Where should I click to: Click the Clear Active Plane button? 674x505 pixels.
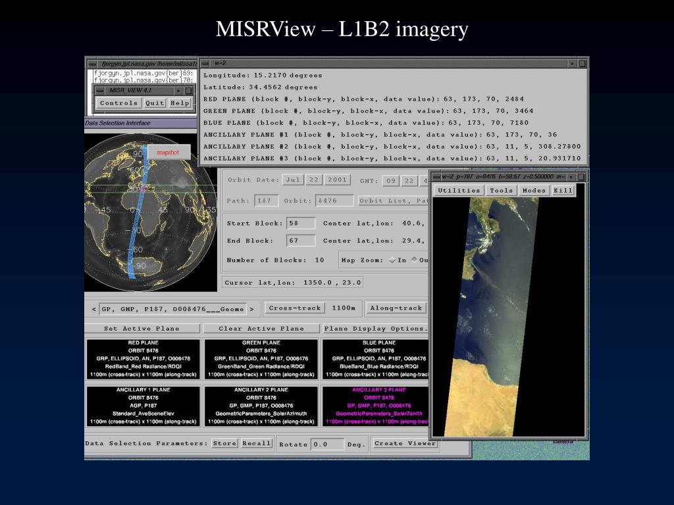(x=261, y=329)
